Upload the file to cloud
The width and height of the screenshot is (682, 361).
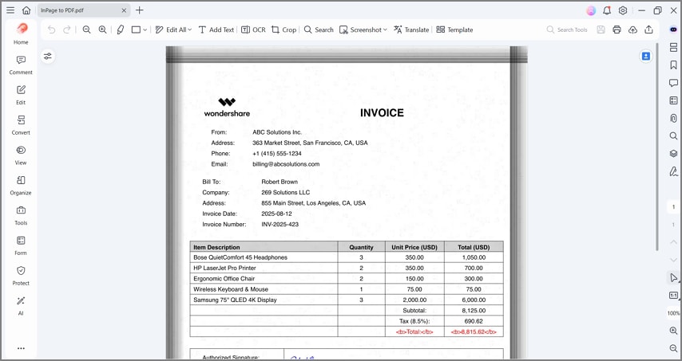632,29
